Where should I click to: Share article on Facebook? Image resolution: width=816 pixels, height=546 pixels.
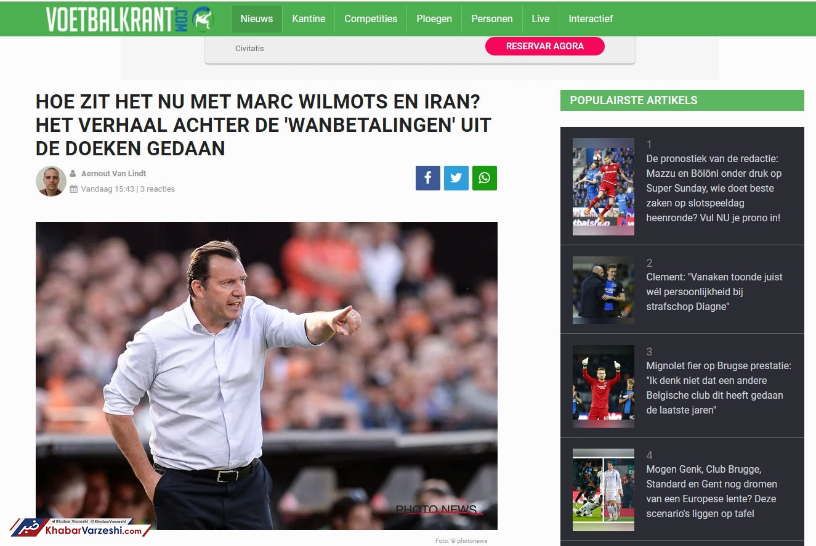[x=427, y=178]
